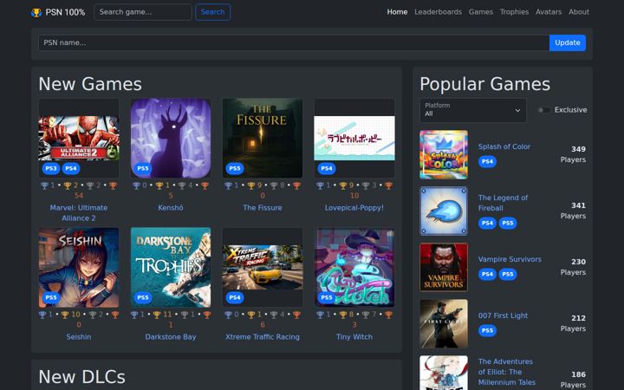This screenshot has width=624, height=390.
Task: Click the platinum trophy icon for Marvel: Ultimate Alliance 2
Action: coord(44,185)
